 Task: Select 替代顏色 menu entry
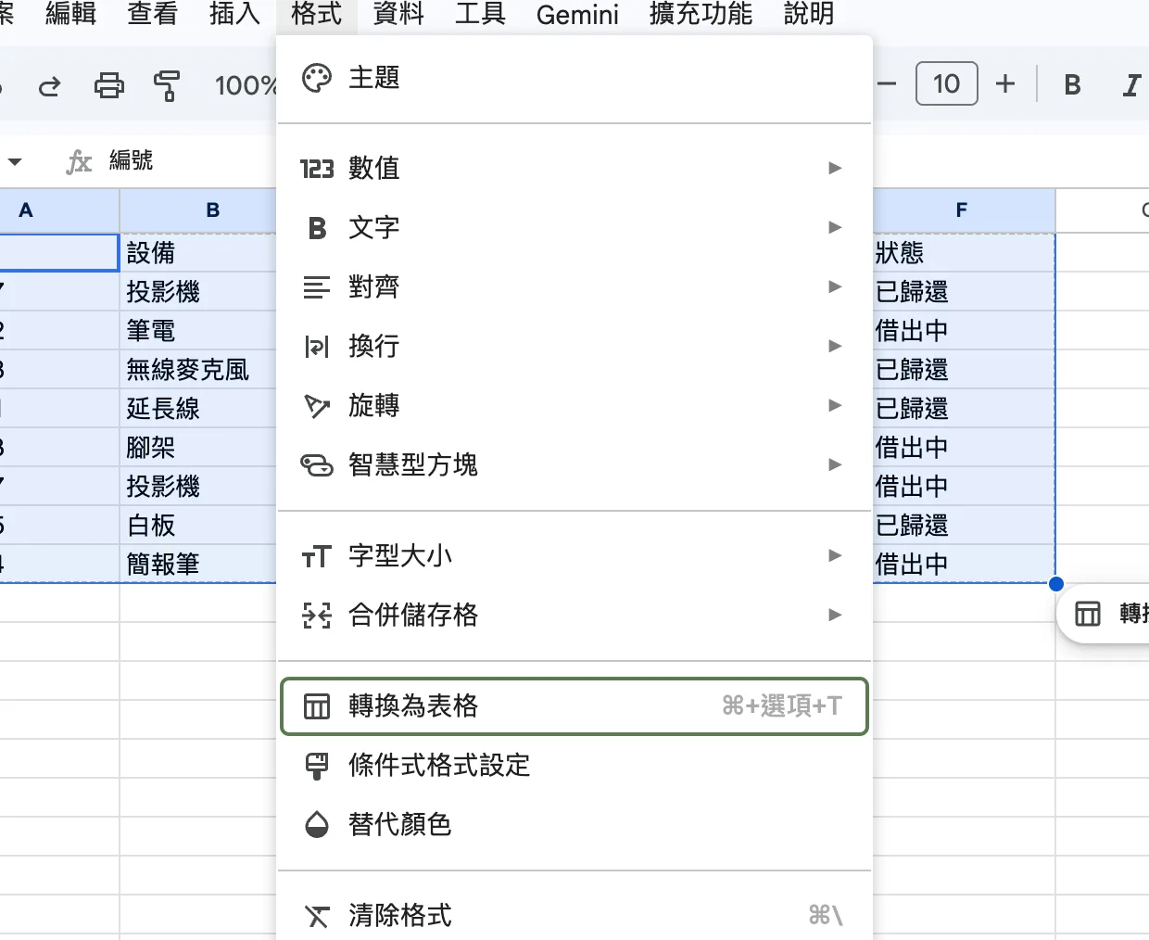[574, 824]
